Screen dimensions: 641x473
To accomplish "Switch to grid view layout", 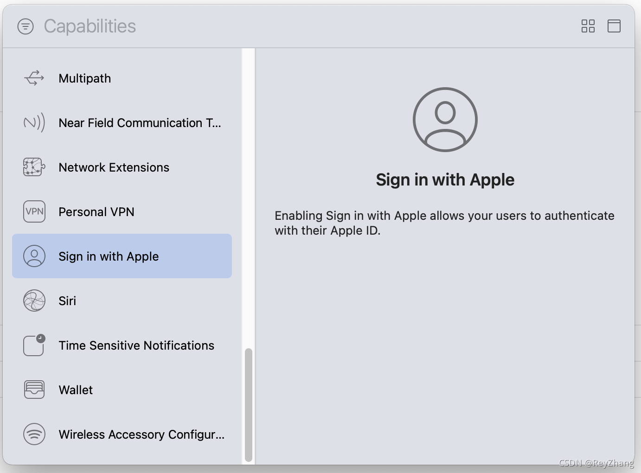I will (x=588, y=26).
